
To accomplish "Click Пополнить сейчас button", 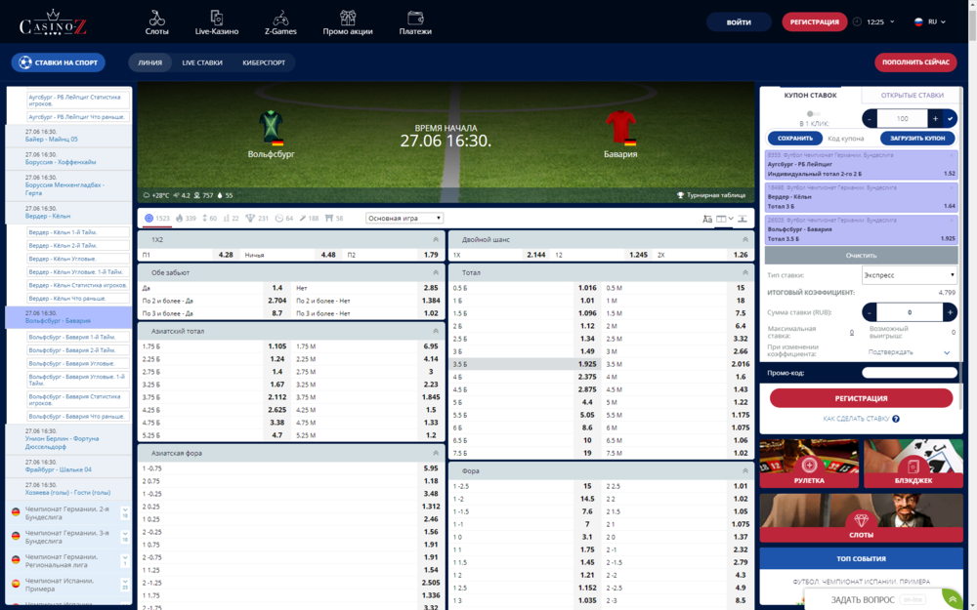I will coord(915,62).
